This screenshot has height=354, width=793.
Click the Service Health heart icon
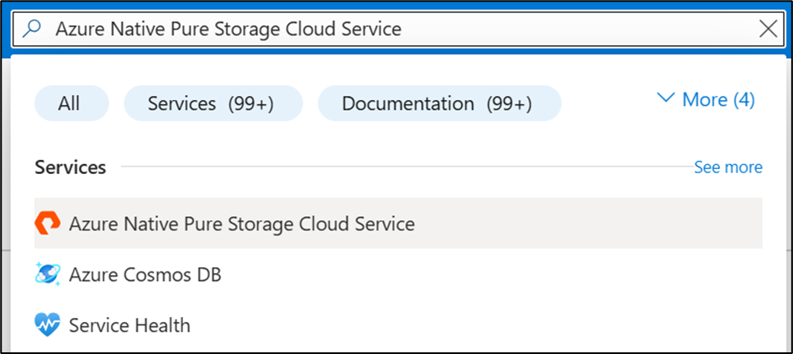pyautogui.click(x=48, y=325)
